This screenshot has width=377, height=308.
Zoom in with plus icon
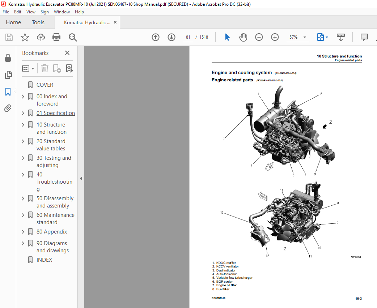tap(275, 37)
